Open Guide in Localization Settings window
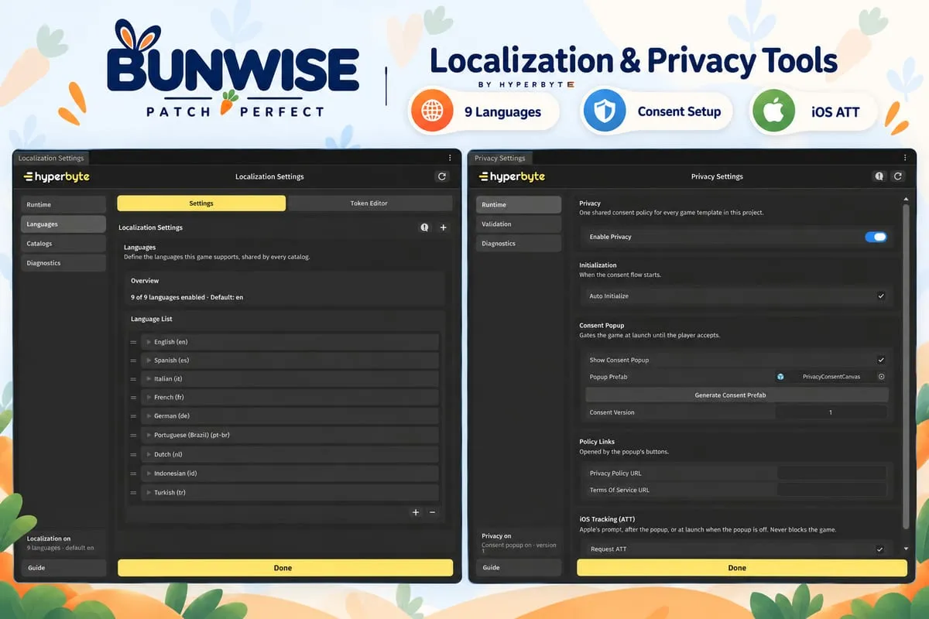 (x=63, y=568)
